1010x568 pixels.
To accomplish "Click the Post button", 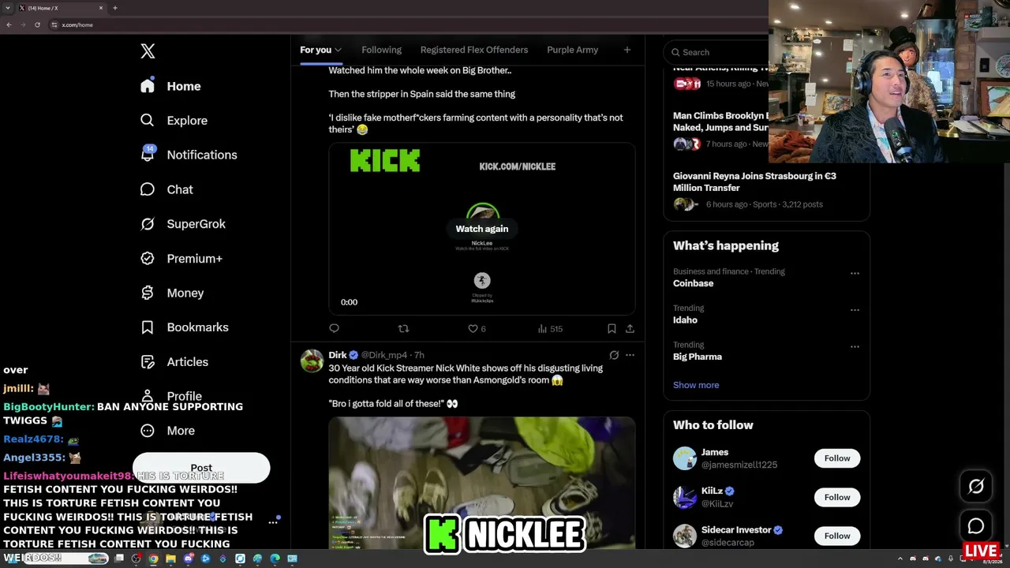I will pyautogui.click(x=201, y=468).
